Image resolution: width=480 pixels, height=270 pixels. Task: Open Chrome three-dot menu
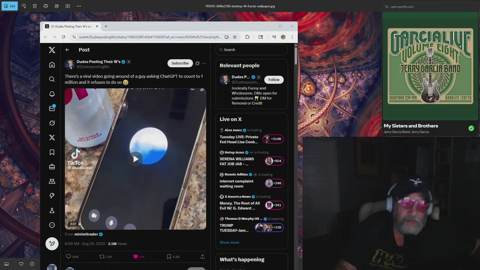(292, 37)
